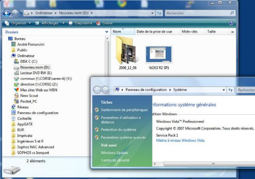
Task: Open Windows Update link
Action: click(114, 153)
